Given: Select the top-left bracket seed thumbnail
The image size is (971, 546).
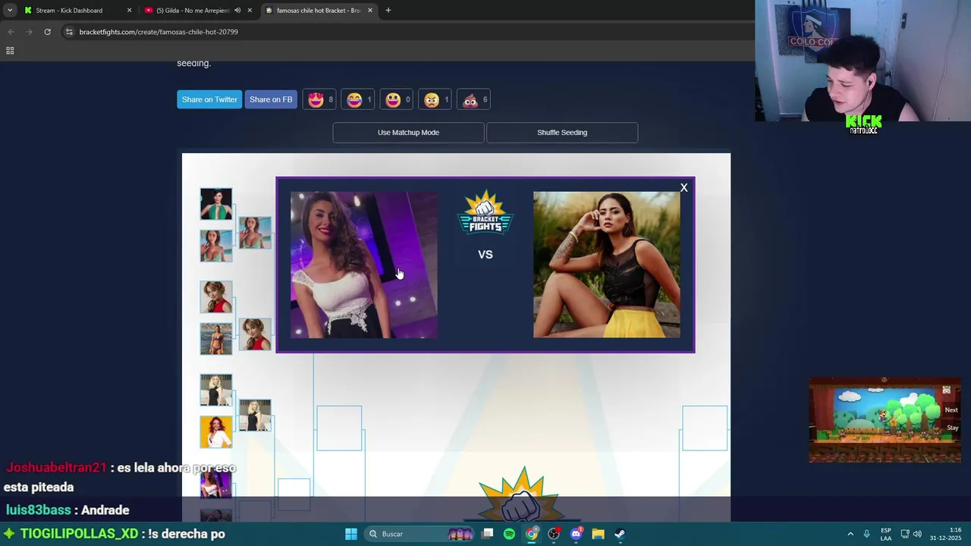Looking at the screenshot, I should click(x=216, y=204).
